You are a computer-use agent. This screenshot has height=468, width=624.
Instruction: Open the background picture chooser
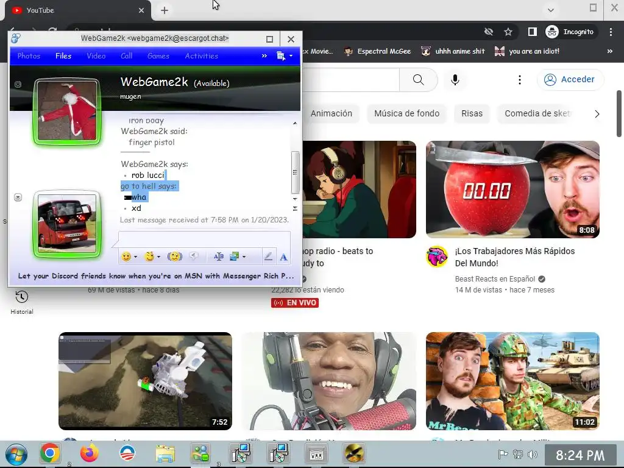pyautogui.click(x=235, y=257)
